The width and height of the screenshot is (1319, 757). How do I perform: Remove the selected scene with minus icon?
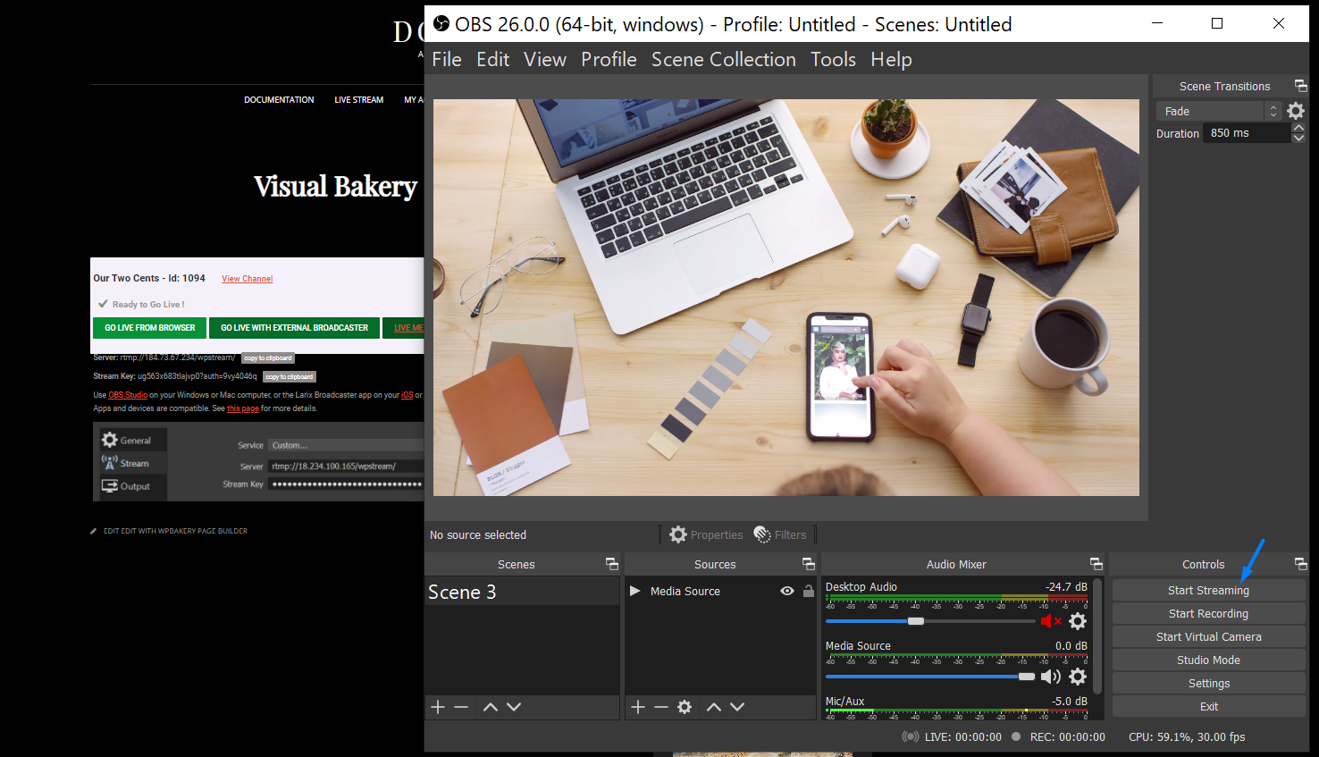(461, 707)
